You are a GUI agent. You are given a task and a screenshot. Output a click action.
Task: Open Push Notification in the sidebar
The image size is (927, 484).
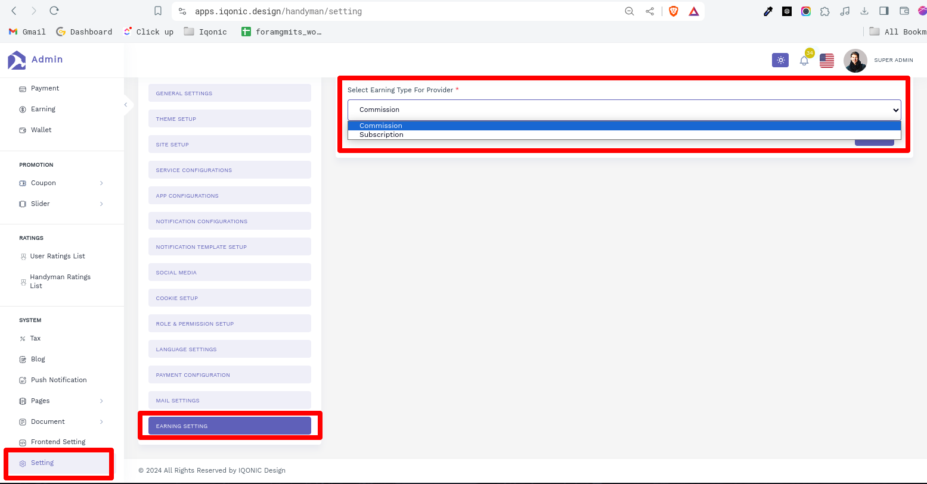58,380
